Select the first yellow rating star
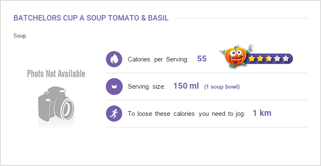 (252, 59)
